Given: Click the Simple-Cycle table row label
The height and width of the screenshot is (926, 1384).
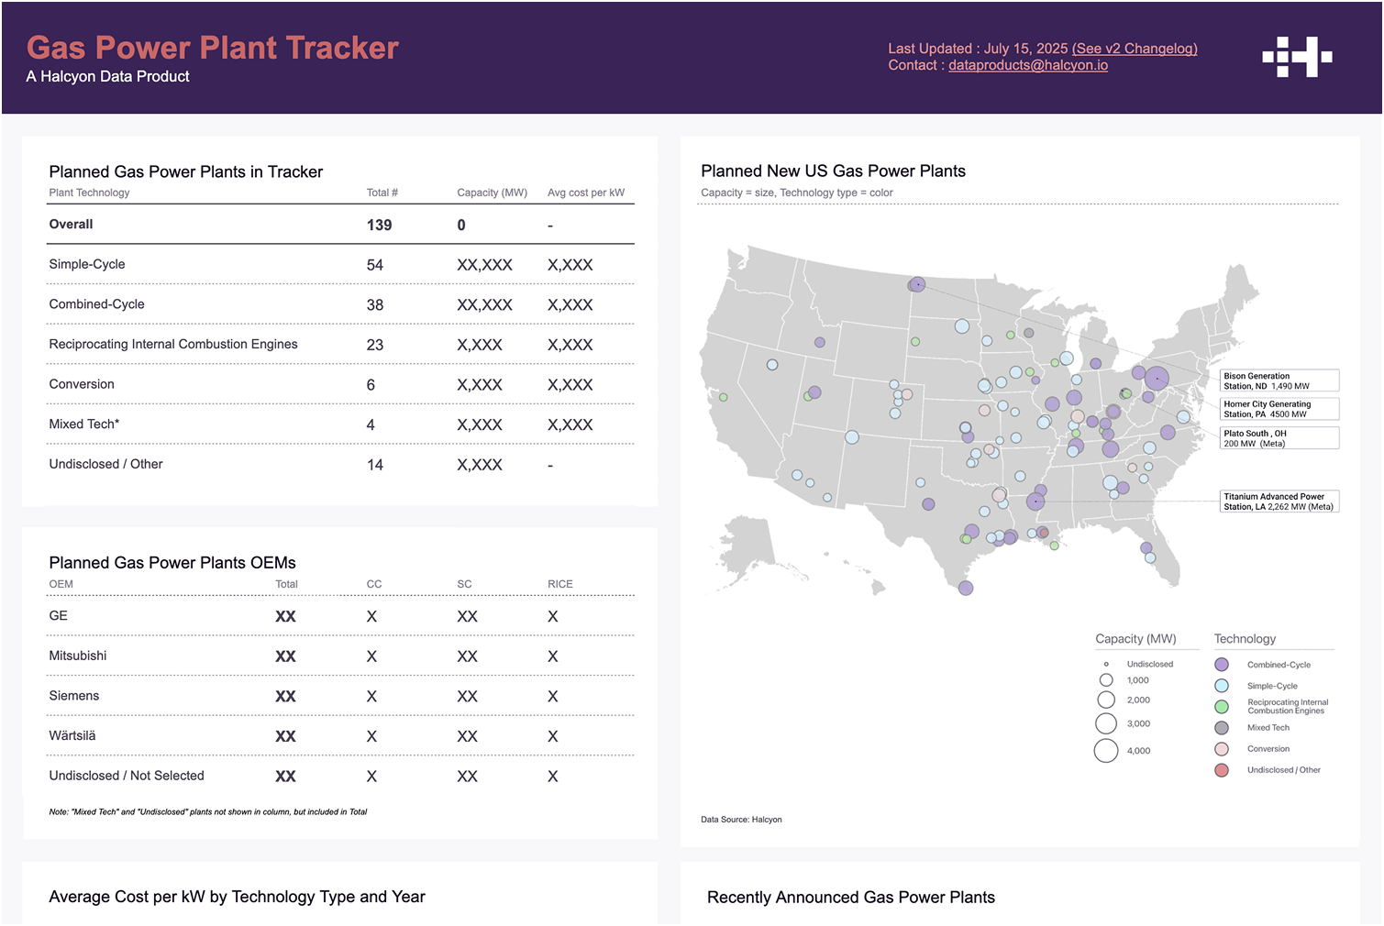Looking at the screenshot, I should (87, 264).
